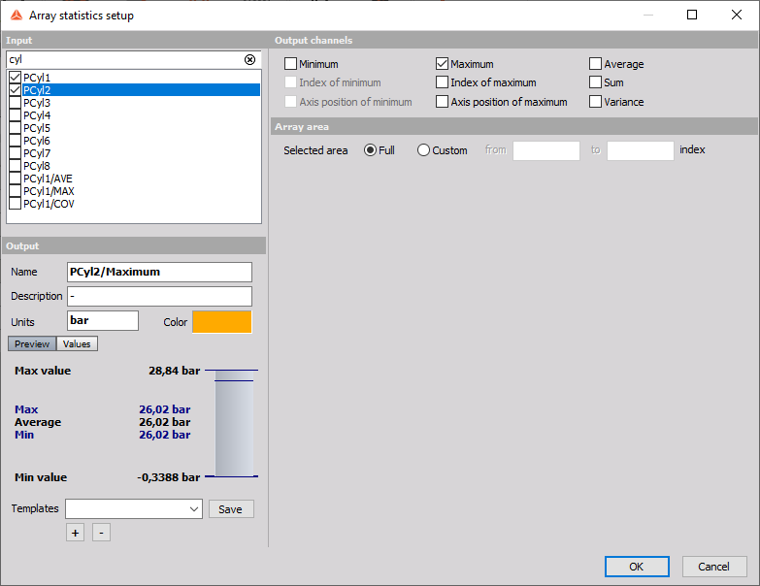Uncheck the PCyl1 channel checkbox

pos(15,78)
